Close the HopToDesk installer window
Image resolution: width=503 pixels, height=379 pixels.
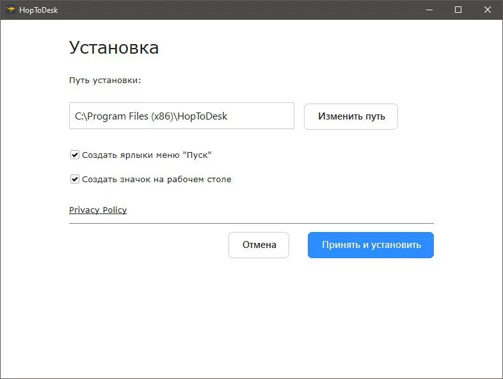point(488,10)
